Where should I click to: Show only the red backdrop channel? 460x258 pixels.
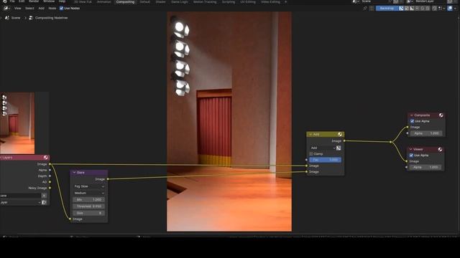(417, 8)
